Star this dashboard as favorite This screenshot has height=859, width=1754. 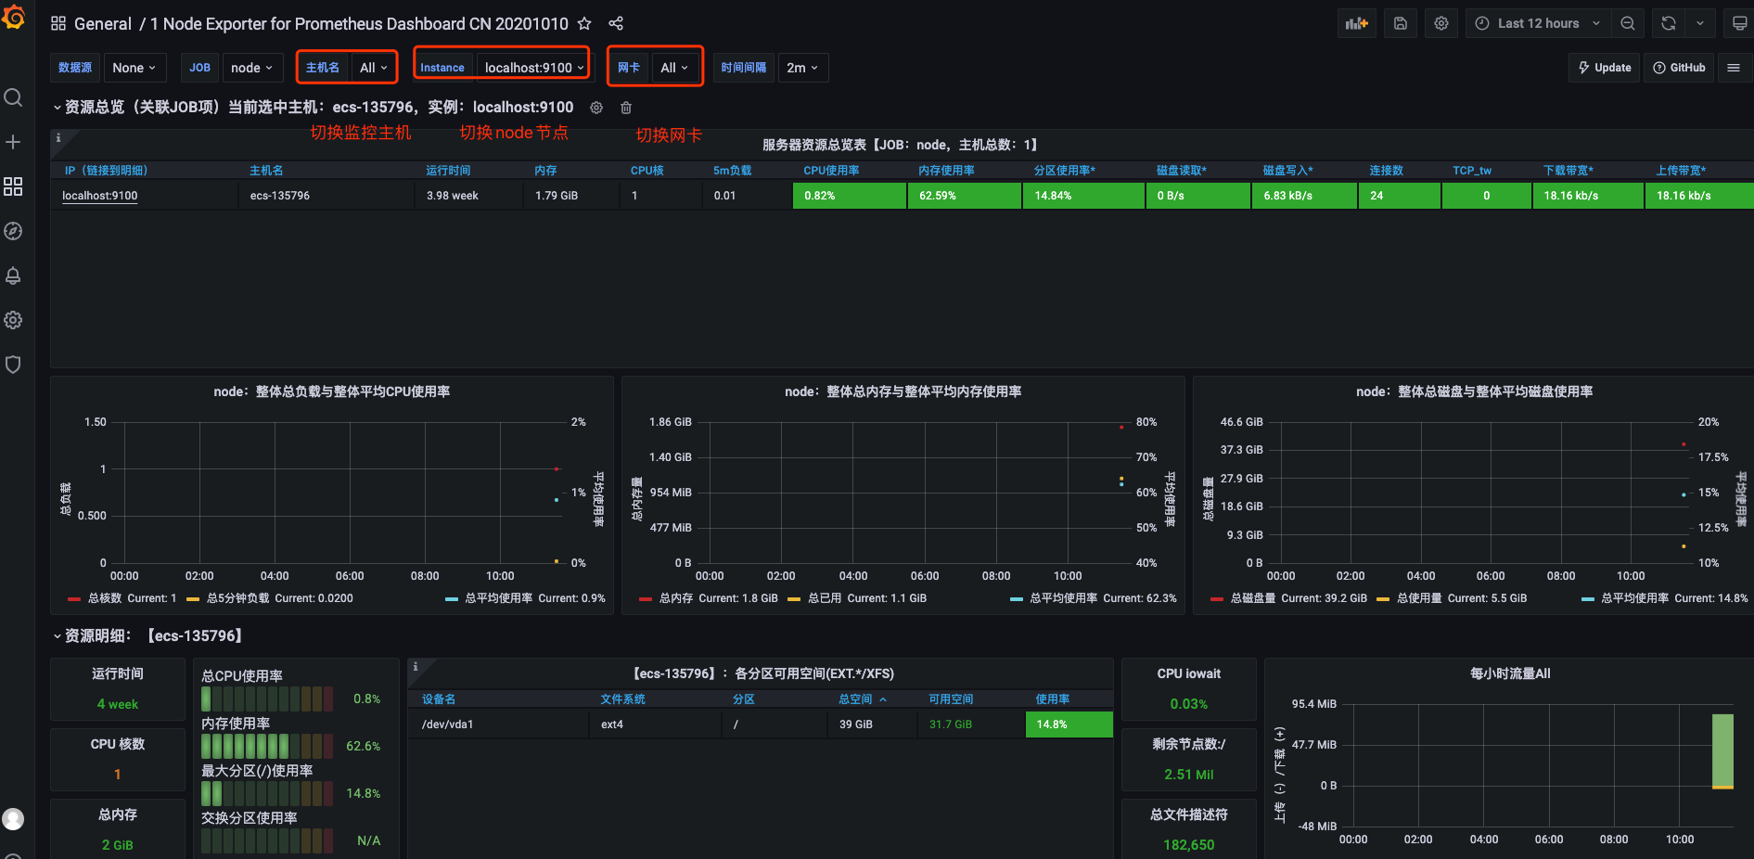(x=584, y=23)
